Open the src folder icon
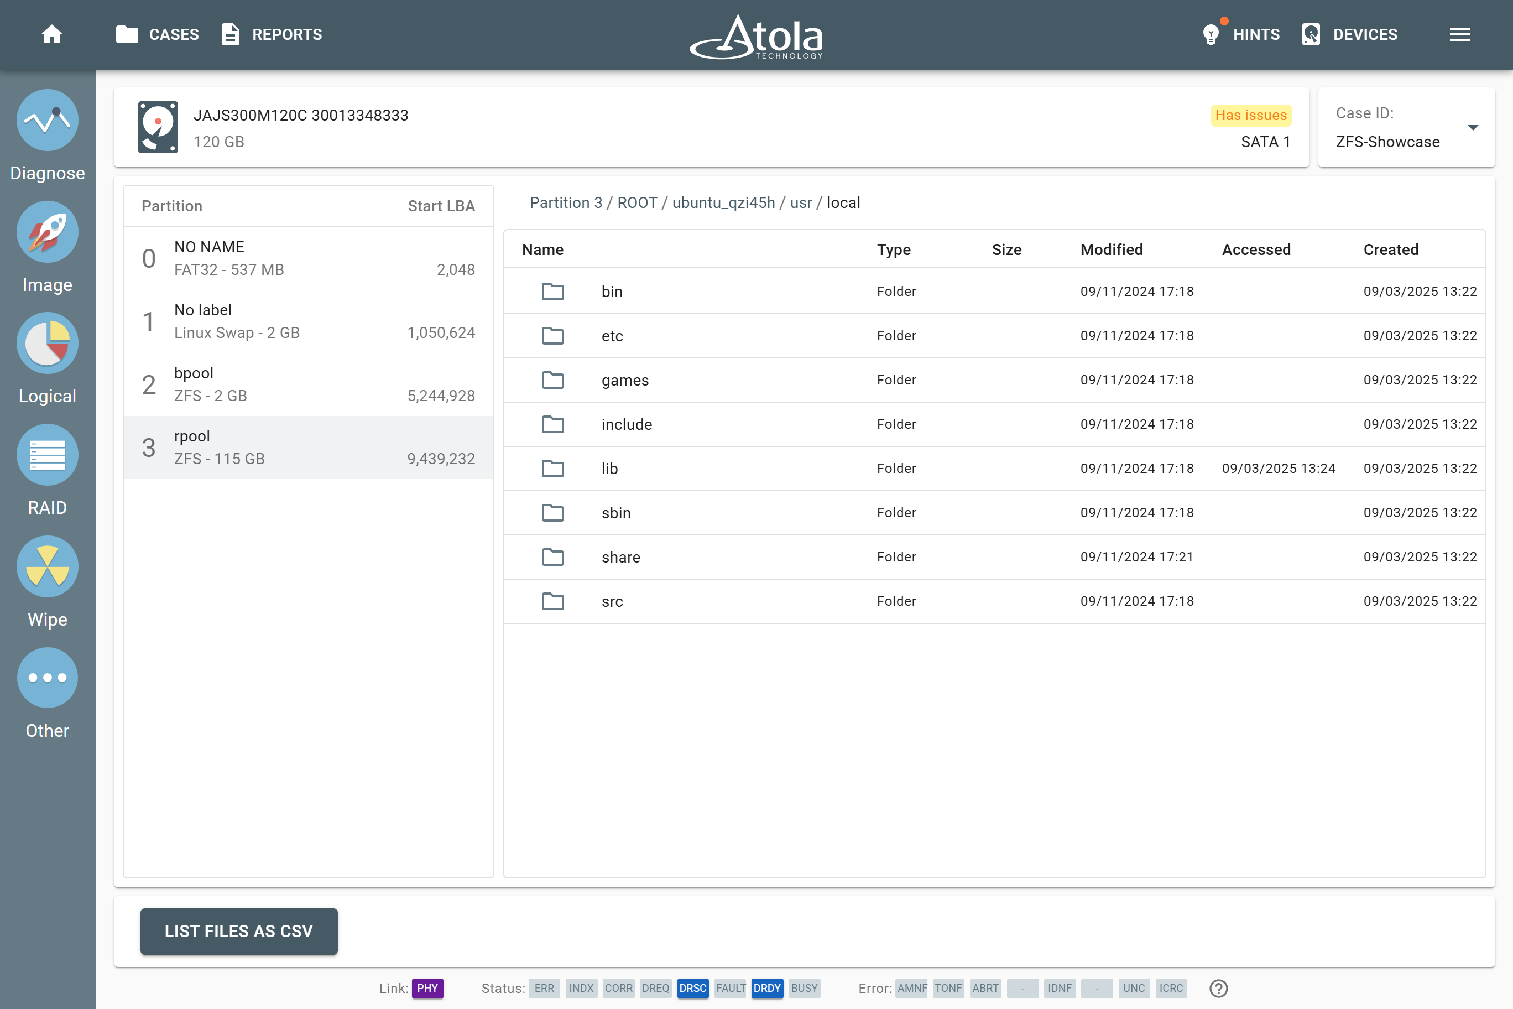1513x1009 pixels. (x=552, y=601)
